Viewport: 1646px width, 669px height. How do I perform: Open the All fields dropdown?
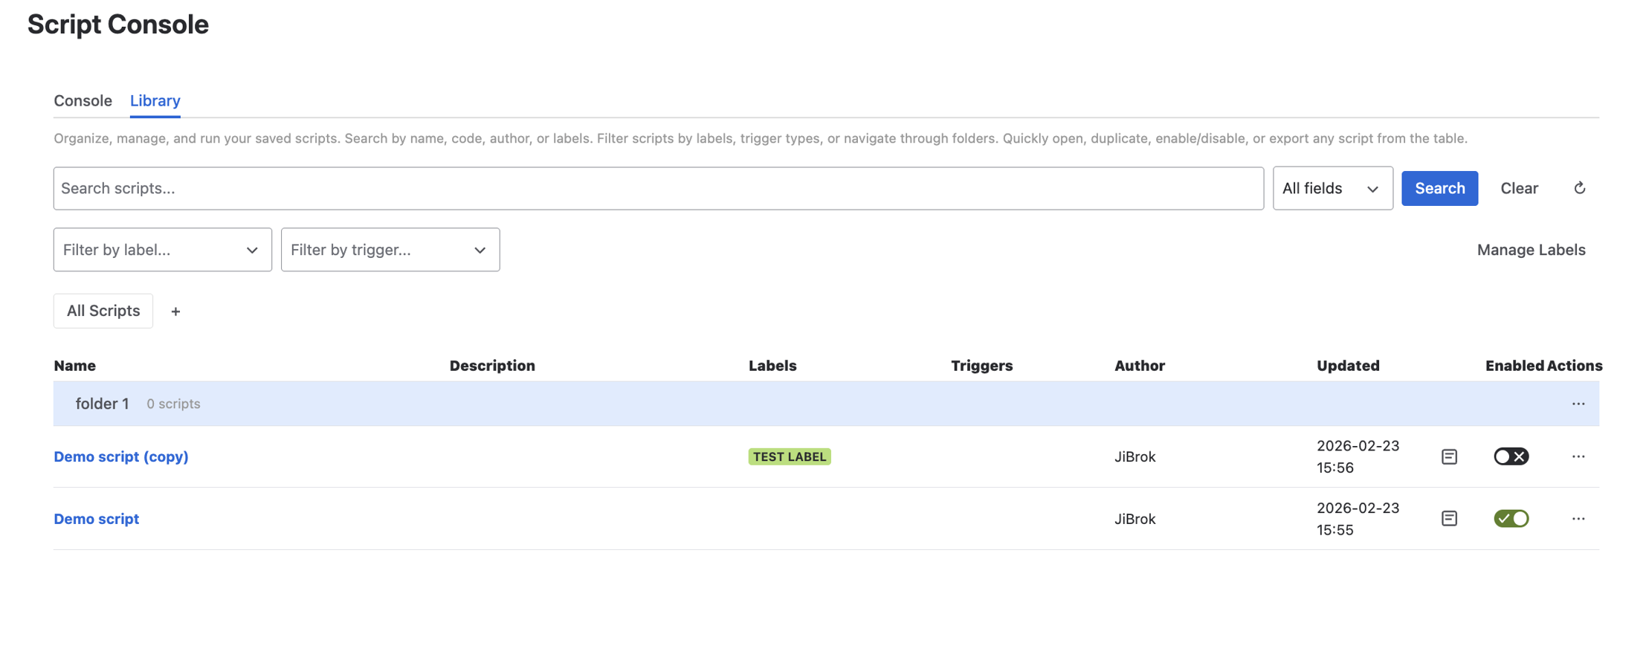(1332, 188)
